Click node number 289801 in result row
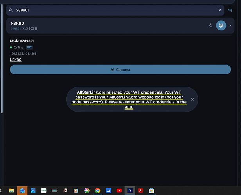The image size is (241, 195). 16,28
